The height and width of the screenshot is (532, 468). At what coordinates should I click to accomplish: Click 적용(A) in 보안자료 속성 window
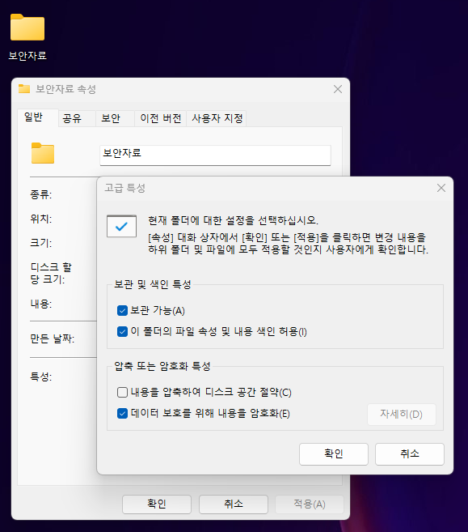310,504
